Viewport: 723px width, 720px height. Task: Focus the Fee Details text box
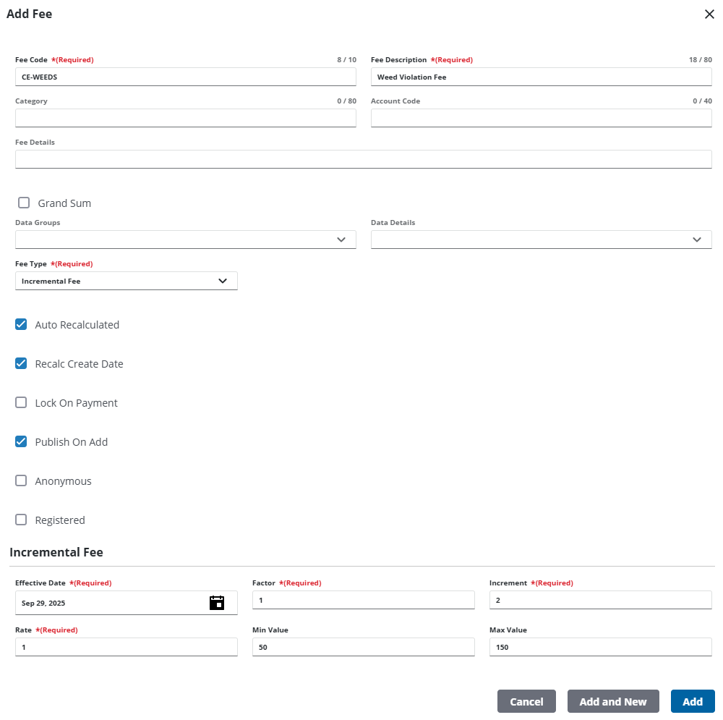[x=363, y=159]
